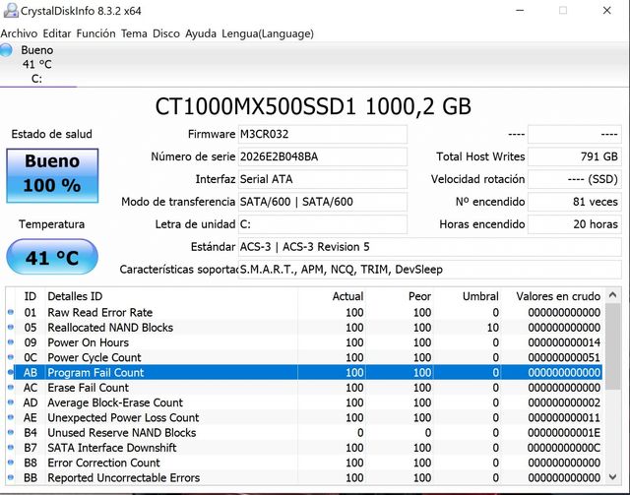The image size is (630, 495).
Task: Open the Editar menu
Action: pyautogui.click(x=57, y=33)
